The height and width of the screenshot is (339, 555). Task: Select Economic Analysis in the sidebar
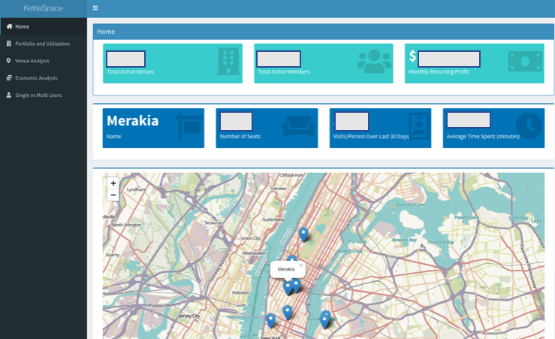coord(36,78)
